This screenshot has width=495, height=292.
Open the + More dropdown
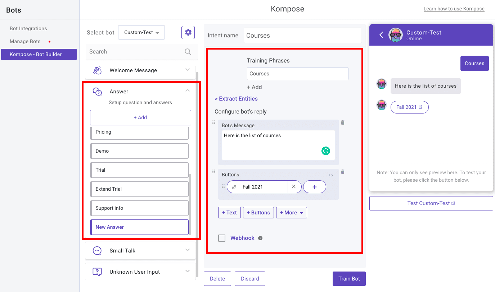click(291, 213)
